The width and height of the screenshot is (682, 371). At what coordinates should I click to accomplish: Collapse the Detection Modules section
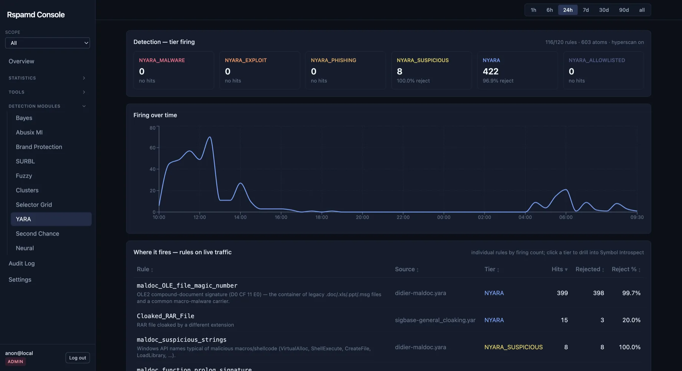[x=47, y=106]
